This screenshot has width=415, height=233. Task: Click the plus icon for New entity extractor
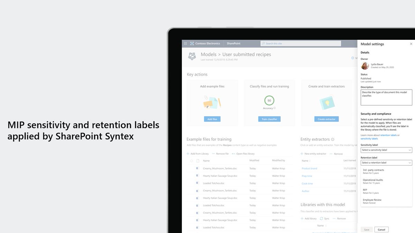click(x=302, y=154)
